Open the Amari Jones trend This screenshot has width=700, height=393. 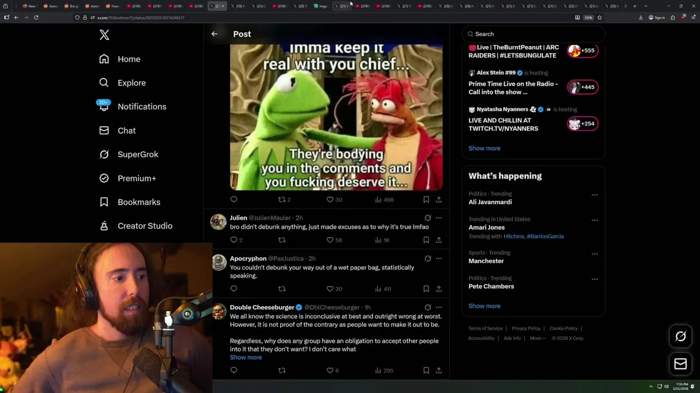point(486,227)
